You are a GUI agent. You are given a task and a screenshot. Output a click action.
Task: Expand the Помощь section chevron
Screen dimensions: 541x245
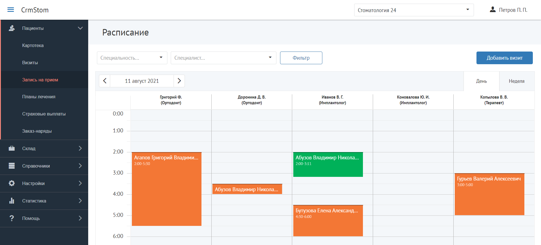pos(80,218)
